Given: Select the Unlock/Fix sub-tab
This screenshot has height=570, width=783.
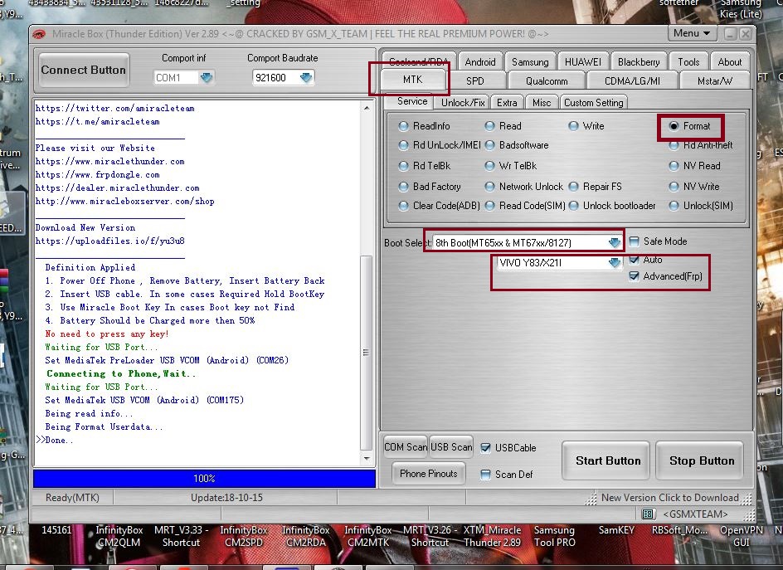Looking at the screenshot, I should click(463, 102).
